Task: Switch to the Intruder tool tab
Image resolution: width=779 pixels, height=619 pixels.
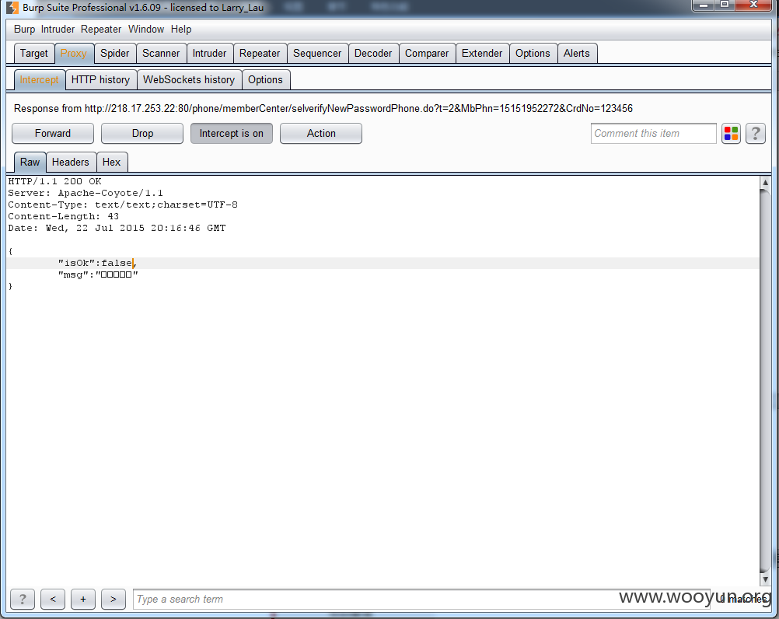Action: click(209, 53)
